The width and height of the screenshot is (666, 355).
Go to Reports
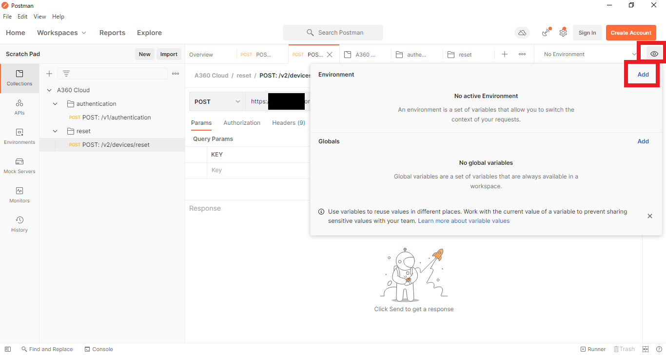(112, 33)
